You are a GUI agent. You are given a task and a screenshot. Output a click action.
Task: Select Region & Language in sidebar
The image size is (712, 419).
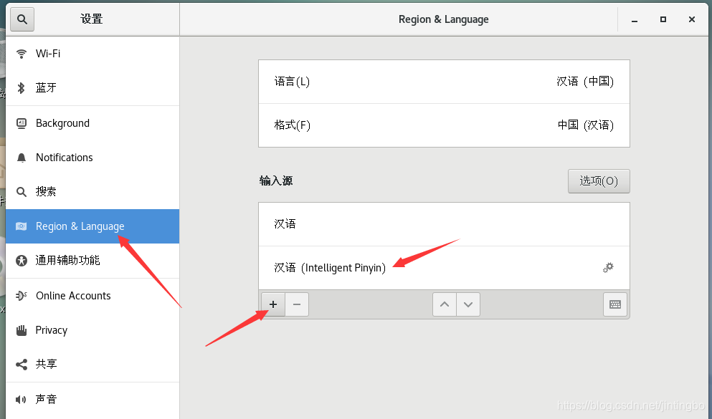click(92, 226)
